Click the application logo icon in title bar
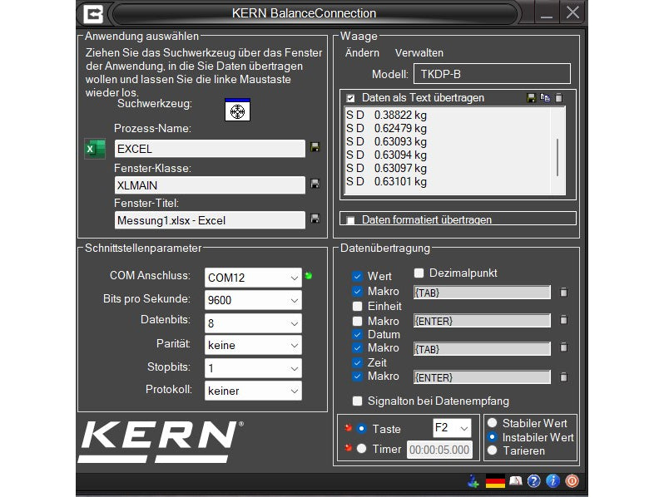 93,13
